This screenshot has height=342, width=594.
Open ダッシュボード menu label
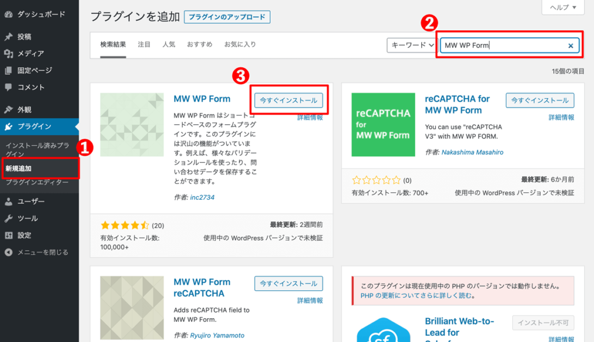[x=41, y=15]
